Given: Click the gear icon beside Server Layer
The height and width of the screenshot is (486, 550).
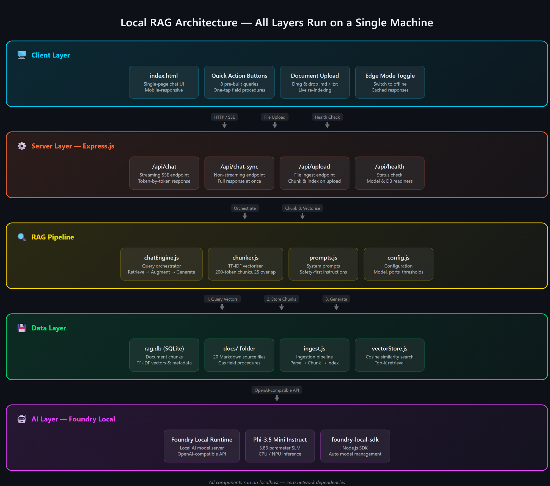Looking at the screenshot, I should click(x=22, y=146).
